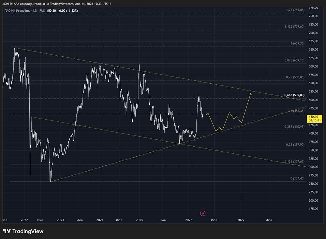Click the RUS exchange label
The image size is (326, 239).
pos(42,11)
